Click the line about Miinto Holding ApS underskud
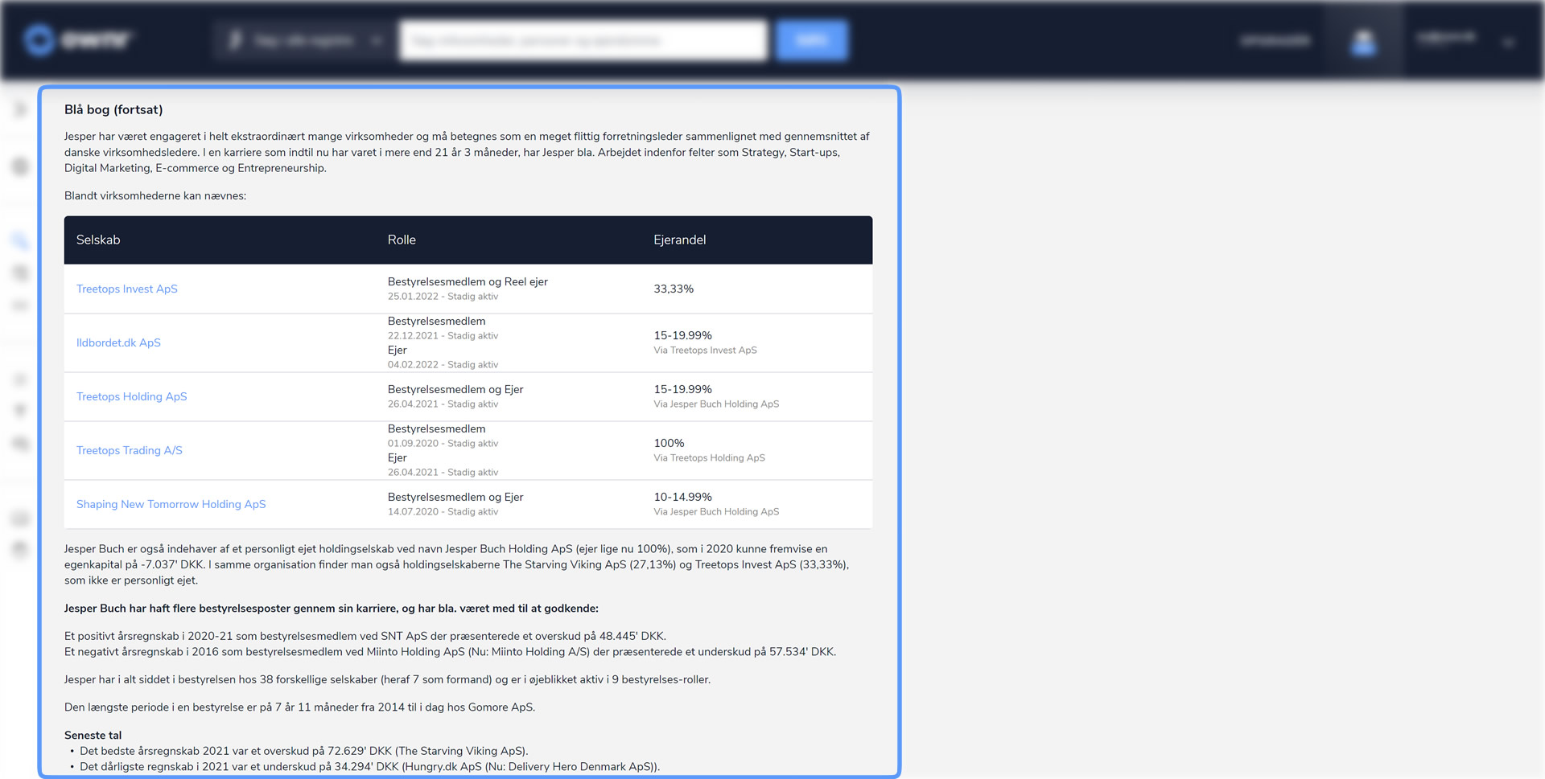The width and height of the screenshot is (1545, 779). coord(451,651)
